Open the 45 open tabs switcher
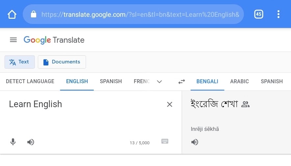 259,14
